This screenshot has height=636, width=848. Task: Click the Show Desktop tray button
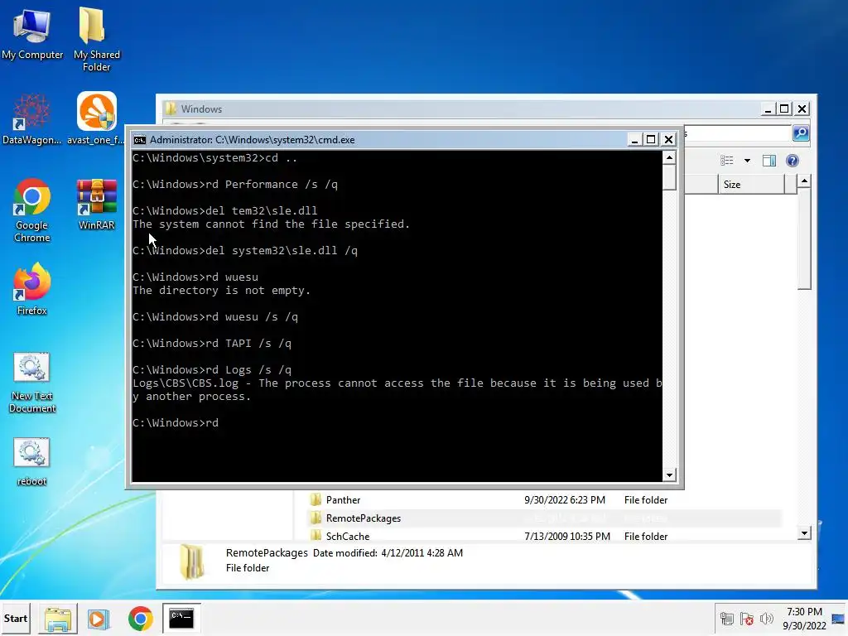point(838,619)
